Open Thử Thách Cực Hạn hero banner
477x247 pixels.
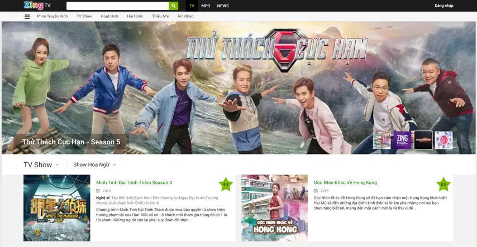tap(238, 88)
